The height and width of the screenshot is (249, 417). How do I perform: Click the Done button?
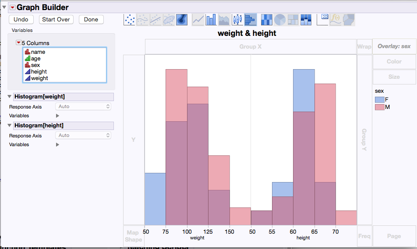pos(91,19)
